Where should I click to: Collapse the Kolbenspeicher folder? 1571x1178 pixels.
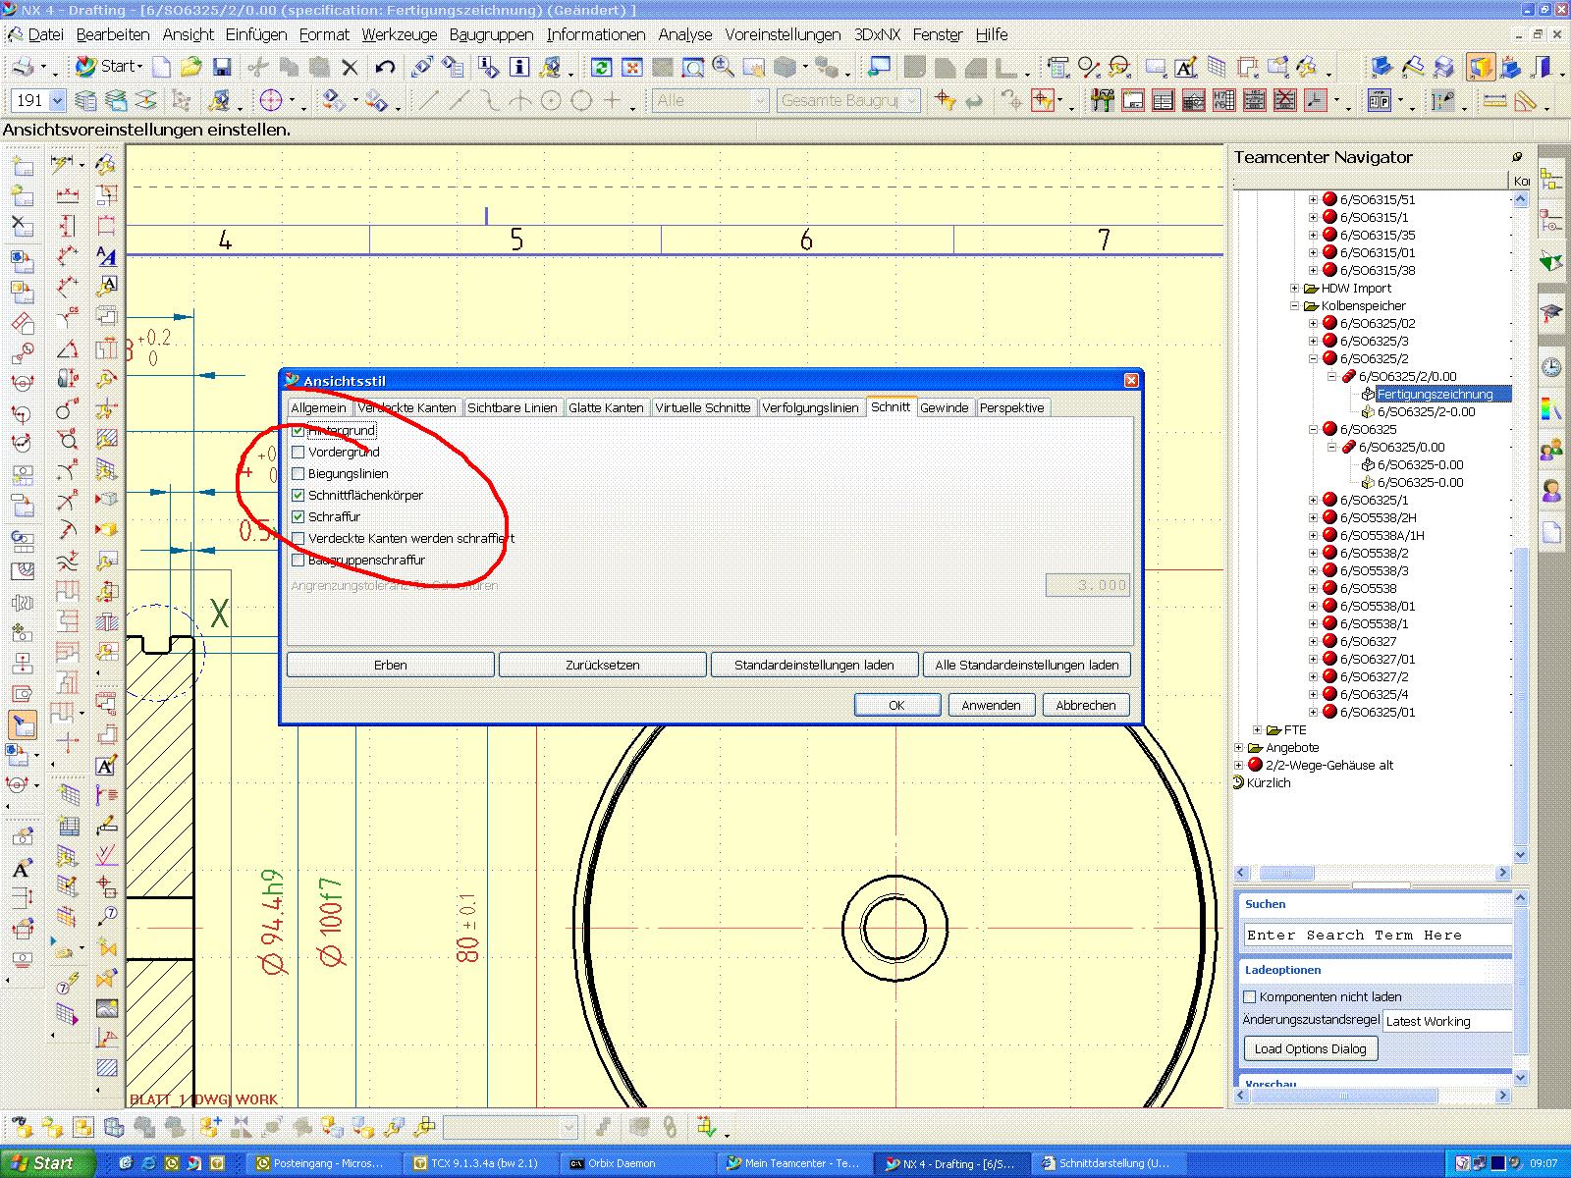(1295, 306)
